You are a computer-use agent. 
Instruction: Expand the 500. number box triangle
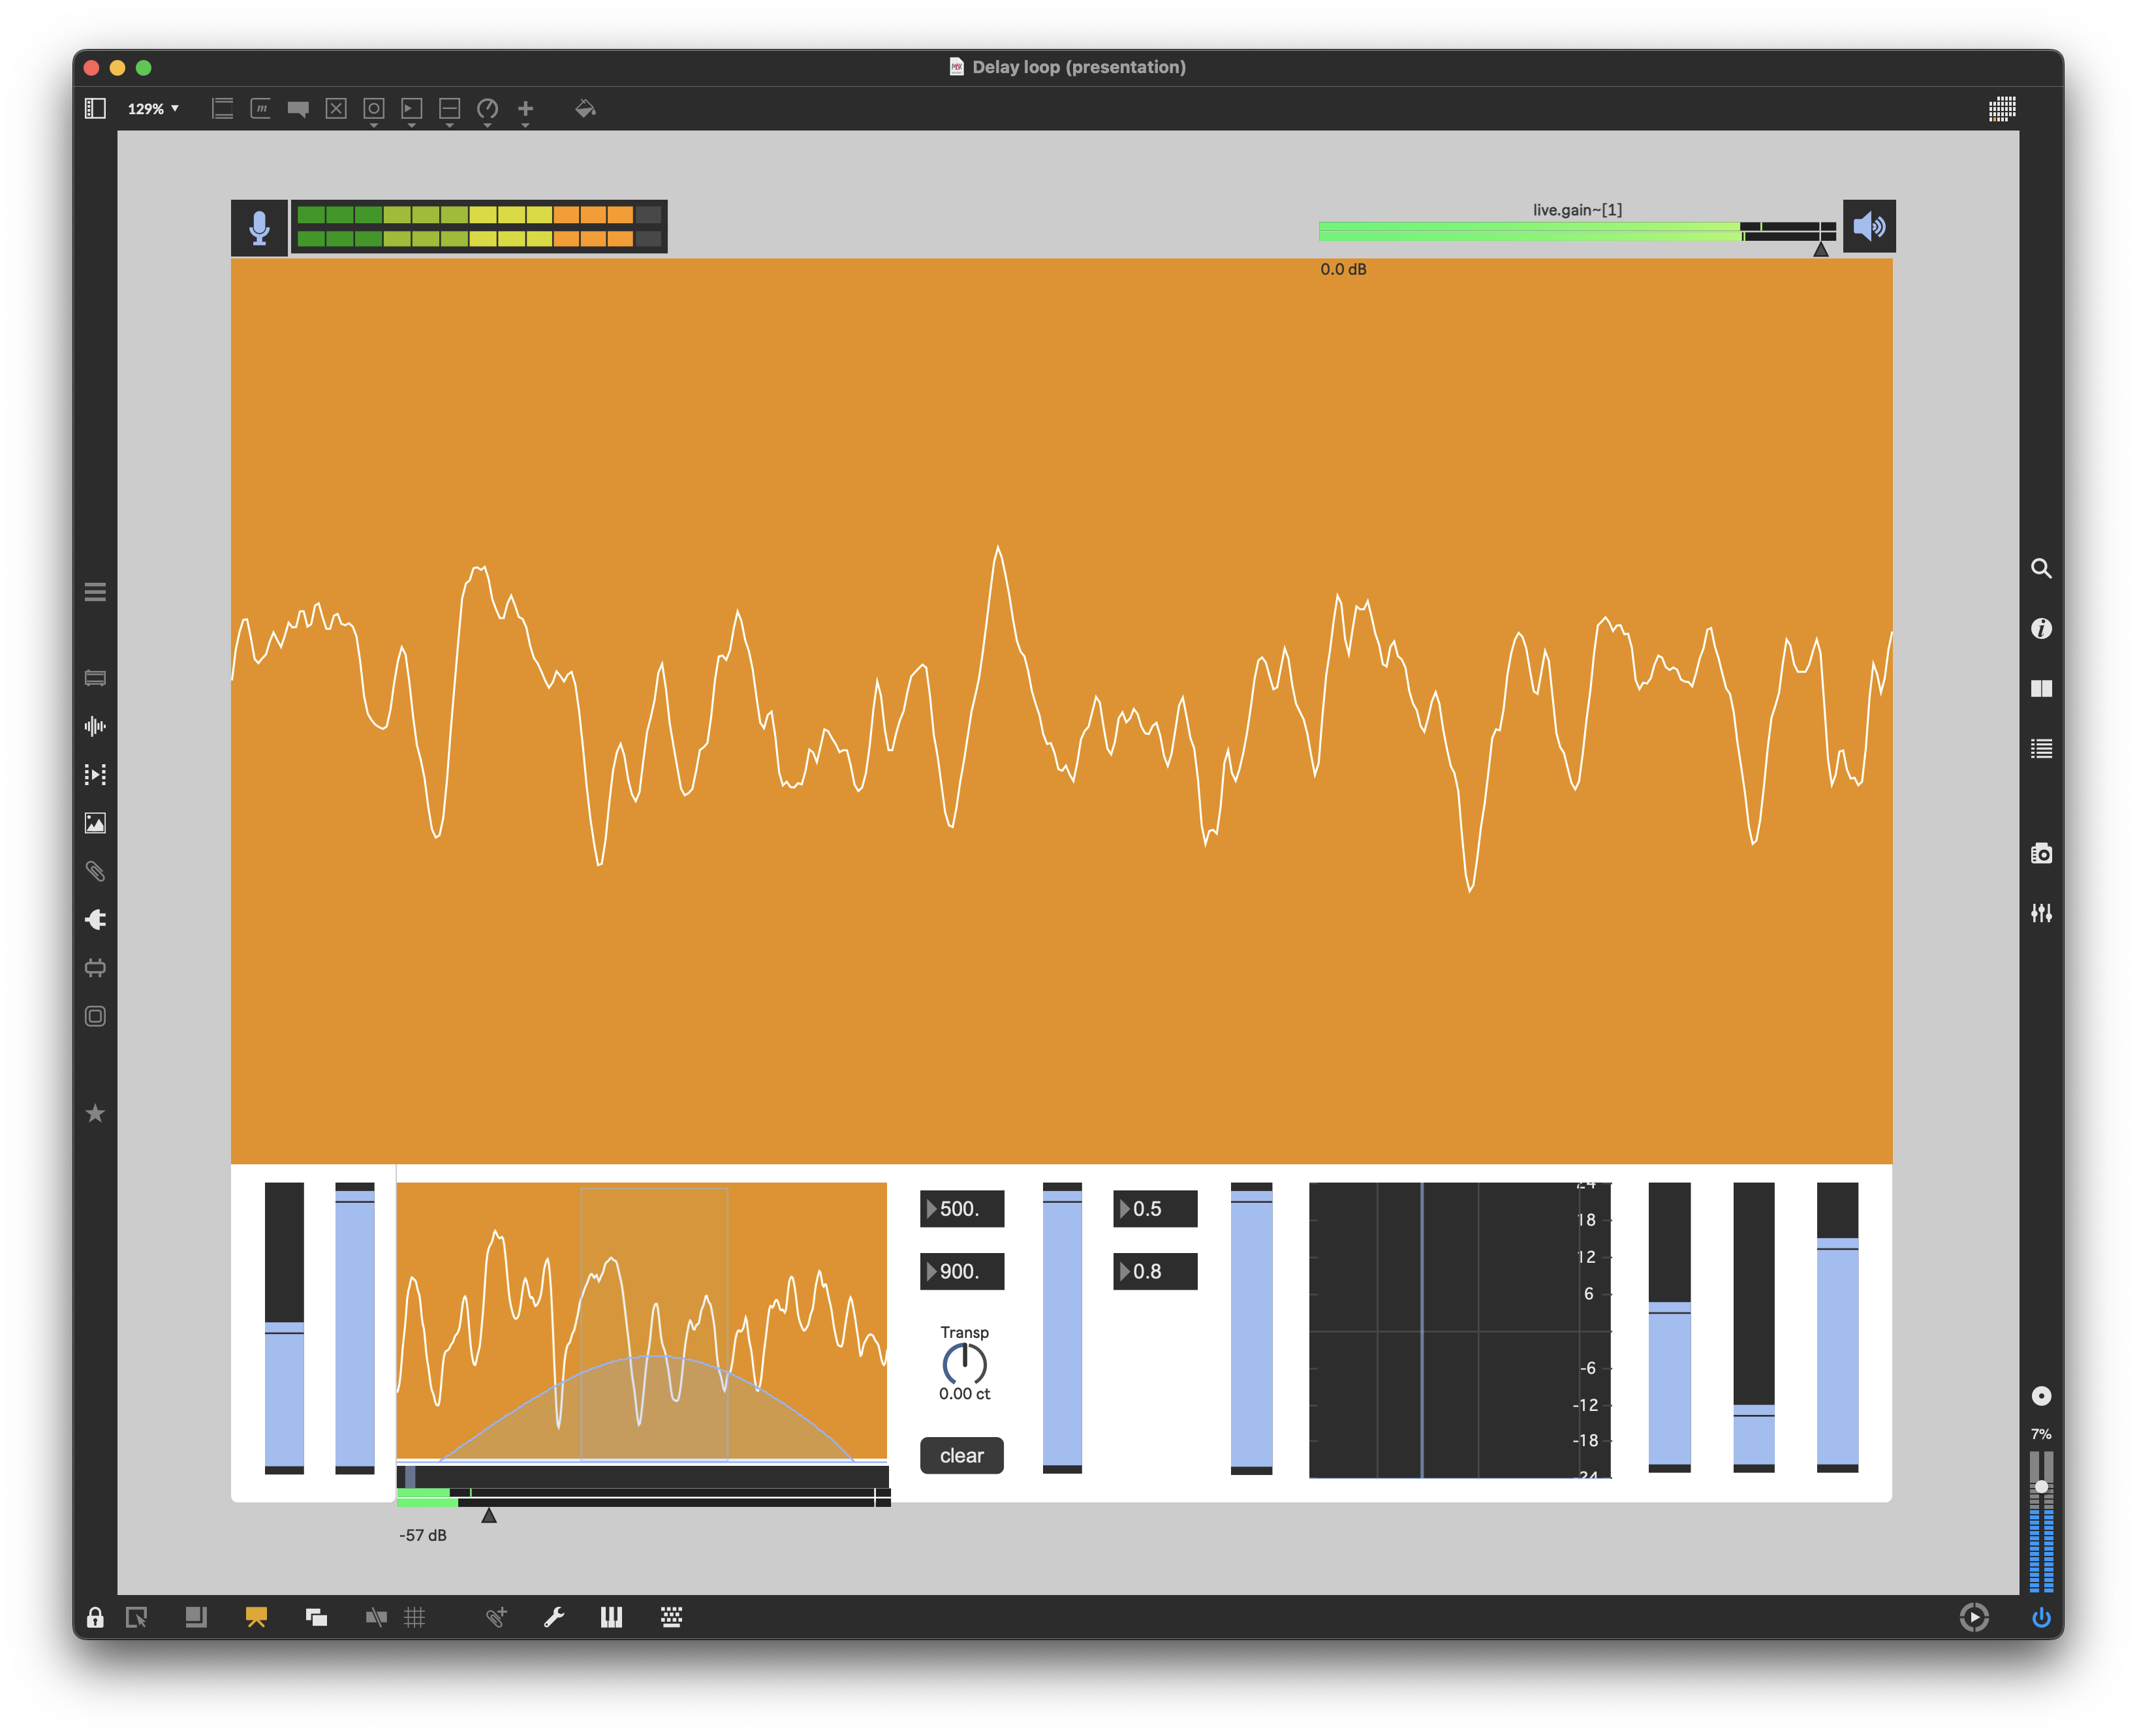pyautogui.click(x=932, y=1208)
